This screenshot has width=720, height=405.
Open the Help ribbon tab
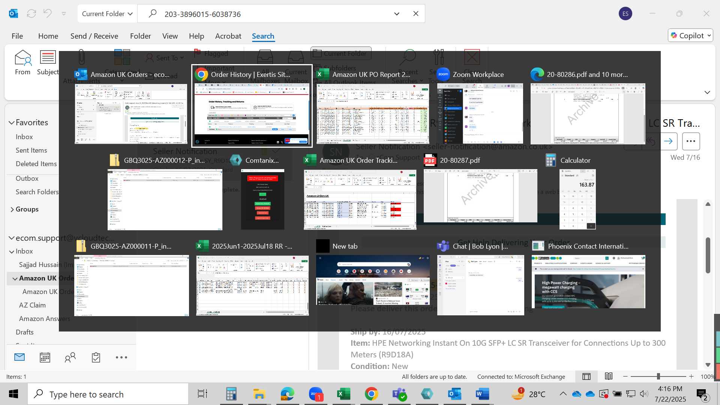[x=196, y=36]
